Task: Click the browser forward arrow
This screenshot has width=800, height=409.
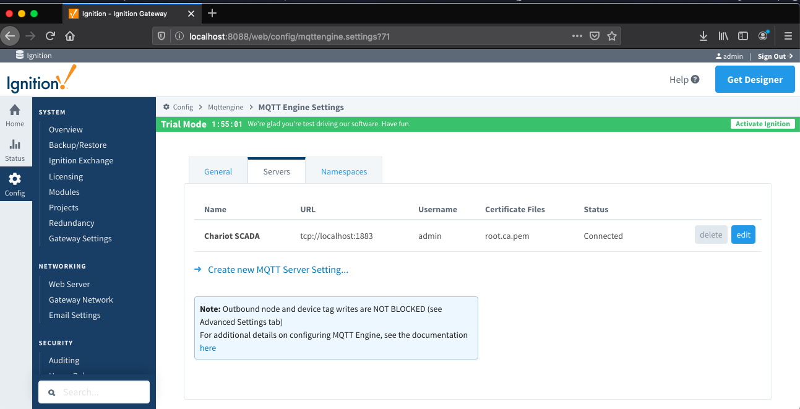Action: coord(30,36)
